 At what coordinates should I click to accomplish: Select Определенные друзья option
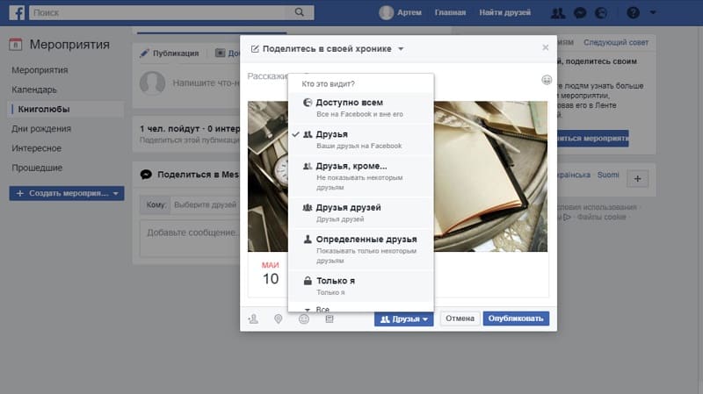[x=360, y=249]
